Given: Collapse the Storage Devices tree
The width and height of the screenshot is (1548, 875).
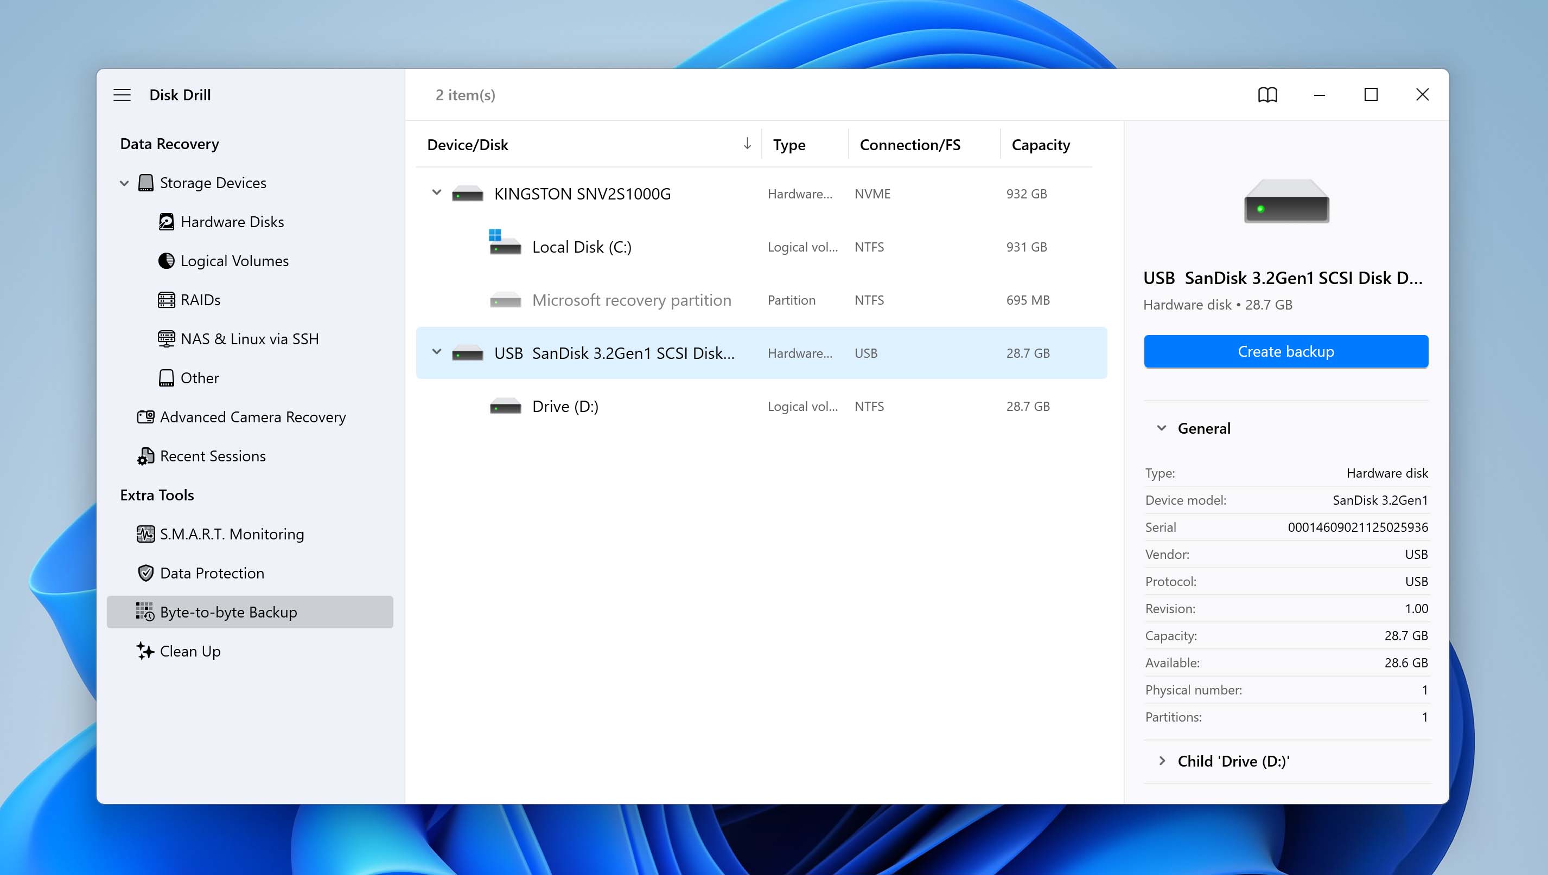Looking at the screenshot, I should coord(123,183).
